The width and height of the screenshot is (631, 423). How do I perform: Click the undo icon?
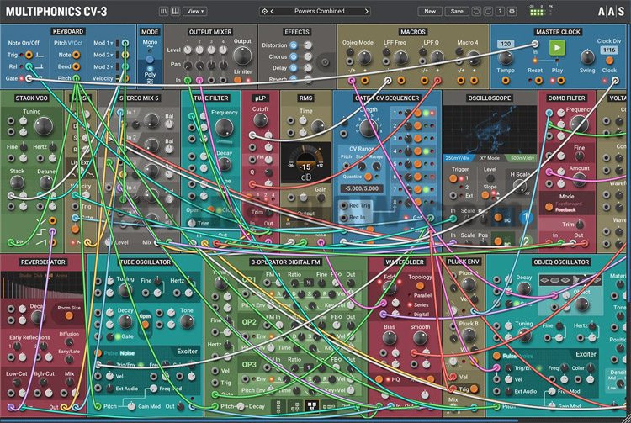coord(476,11)
